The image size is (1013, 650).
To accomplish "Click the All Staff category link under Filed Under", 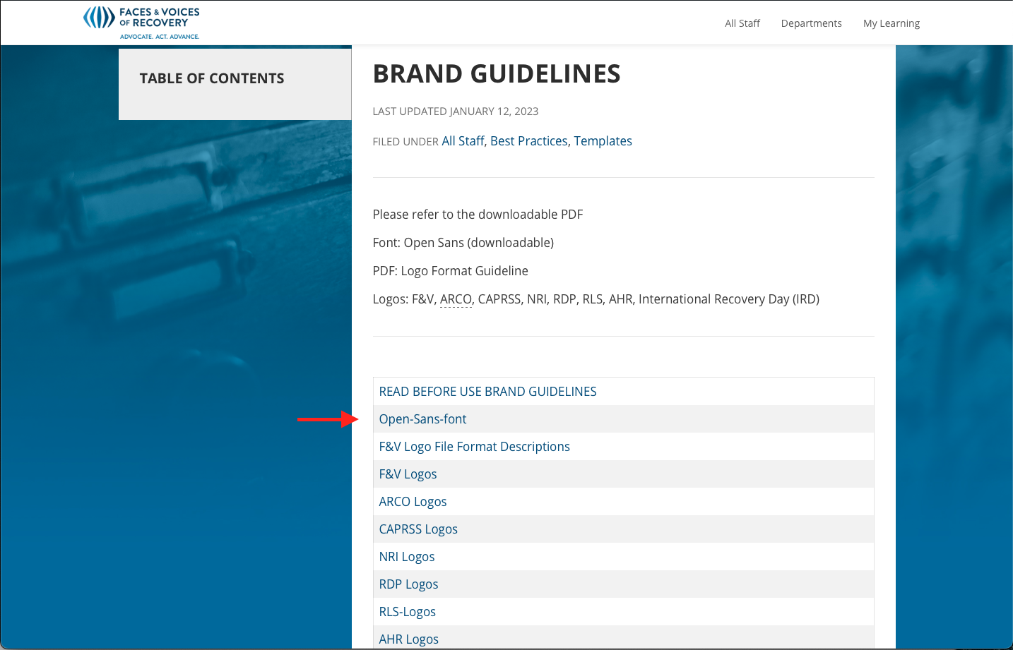I will coord(463,141).
